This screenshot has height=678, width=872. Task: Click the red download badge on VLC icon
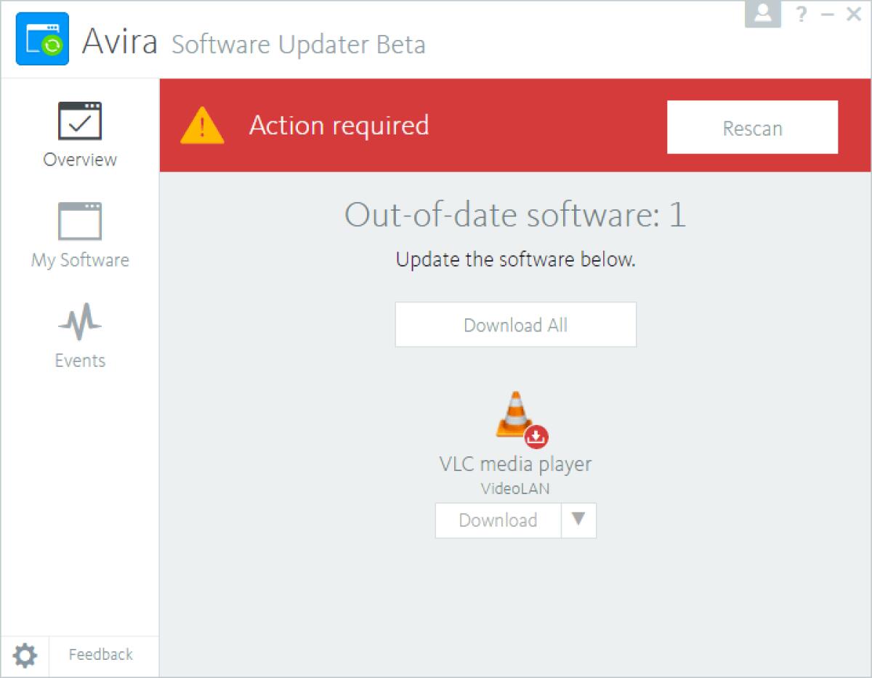536,437
